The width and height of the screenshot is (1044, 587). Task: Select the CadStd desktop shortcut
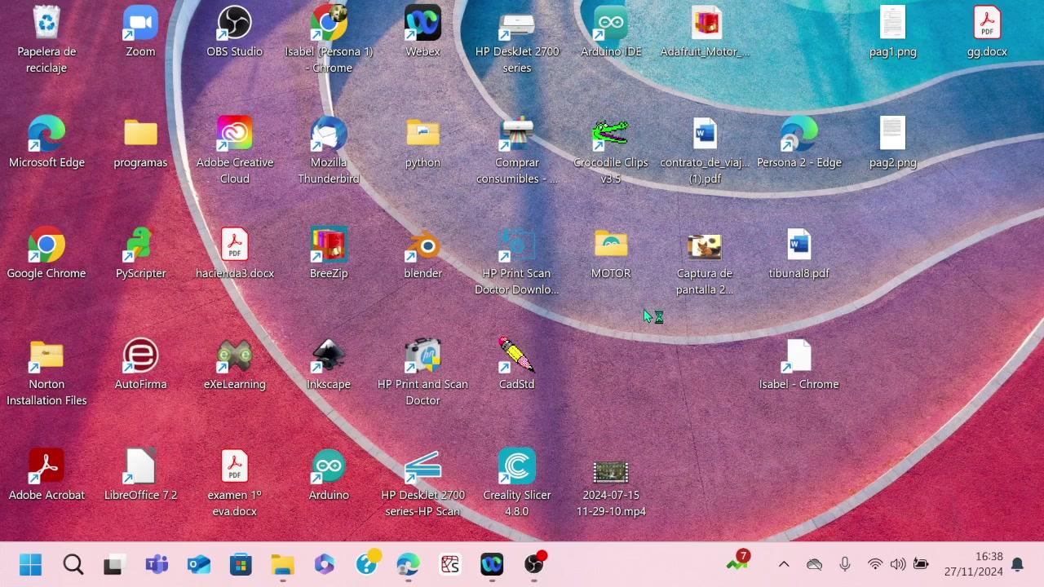coord(517,365)
